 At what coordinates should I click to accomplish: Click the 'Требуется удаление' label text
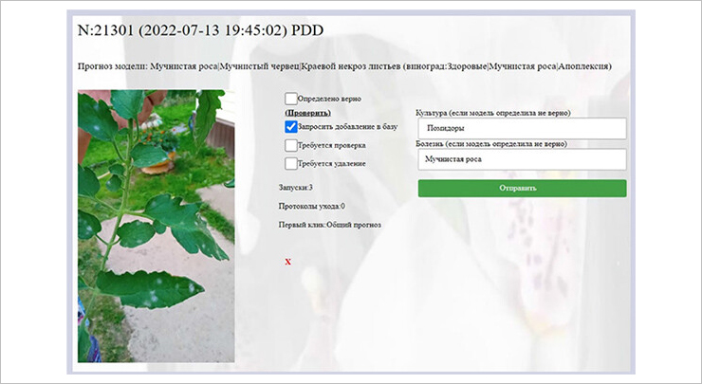tap(331, 163)
